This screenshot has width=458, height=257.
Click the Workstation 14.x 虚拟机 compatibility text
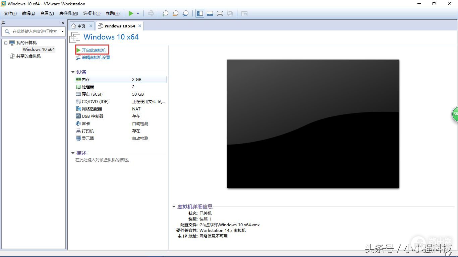click(x=223, y=230)
